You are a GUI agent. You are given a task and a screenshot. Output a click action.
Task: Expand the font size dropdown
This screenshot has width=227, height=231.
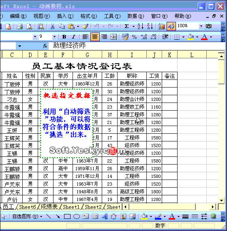[x=54, y=37]
